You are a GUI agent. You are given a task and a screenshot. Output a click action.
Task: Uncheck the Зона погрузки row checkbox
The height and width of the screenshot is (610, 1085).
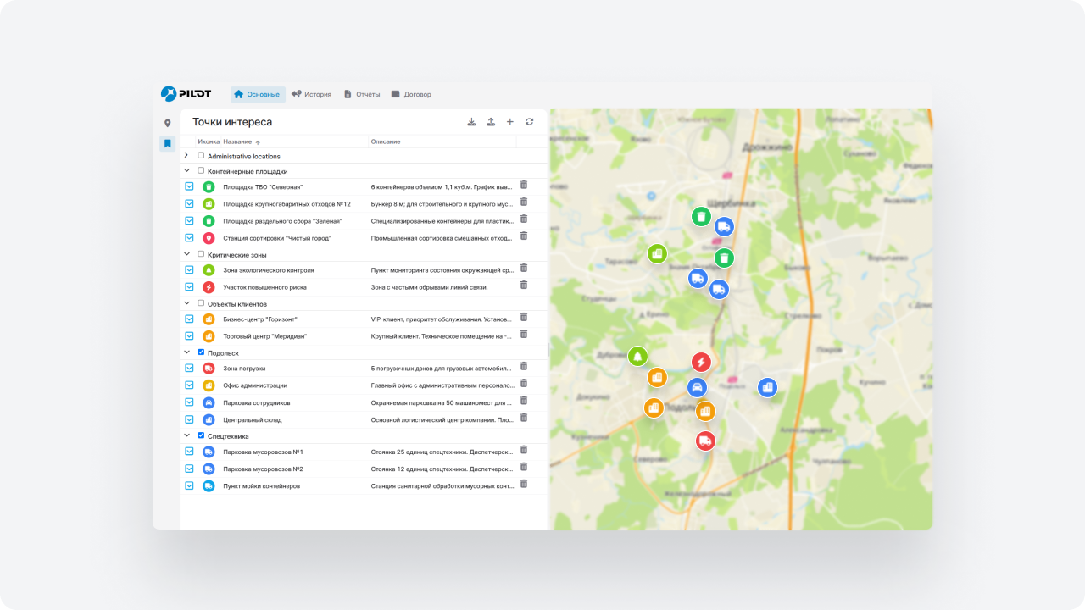point(190,369)
